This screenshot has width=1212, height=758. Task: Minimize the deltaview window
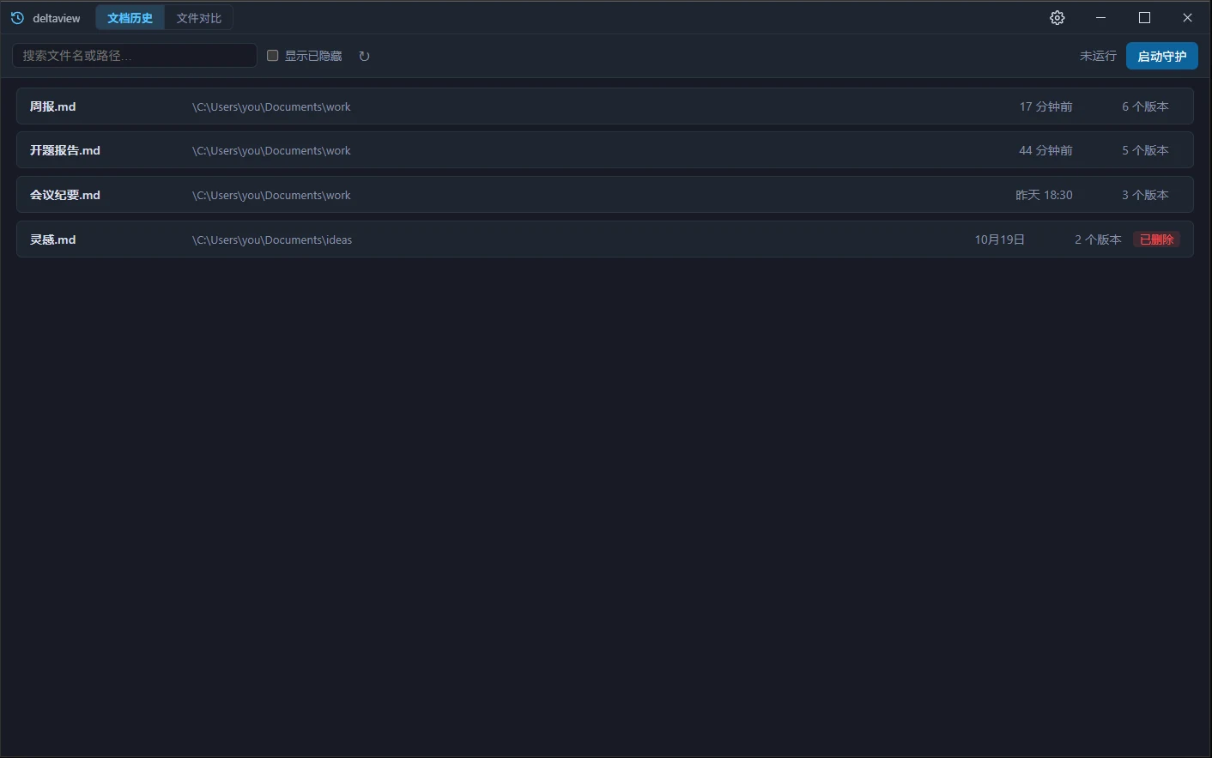click(x=1101, y=18)
